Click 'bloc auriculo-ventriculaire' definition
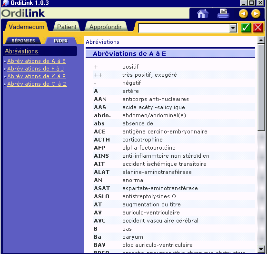267x254 pixels. click(x=158, y=245)
